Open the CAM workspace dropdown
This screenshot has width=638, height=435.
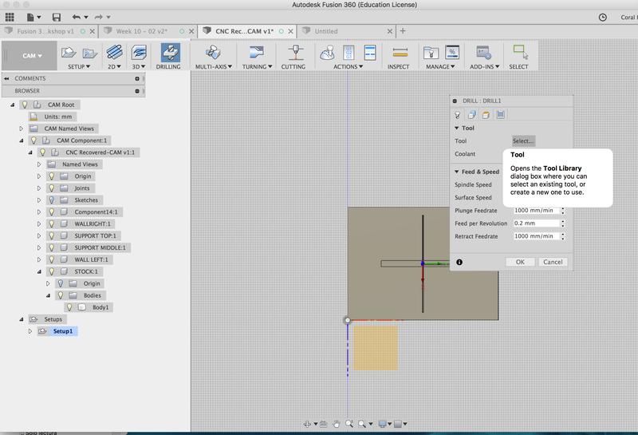pos(32,55)
